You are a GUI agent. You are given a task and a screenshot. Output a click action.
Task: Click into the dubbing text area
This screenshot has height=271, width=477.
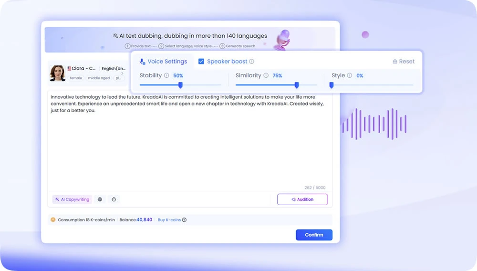(x=190, y=140)
